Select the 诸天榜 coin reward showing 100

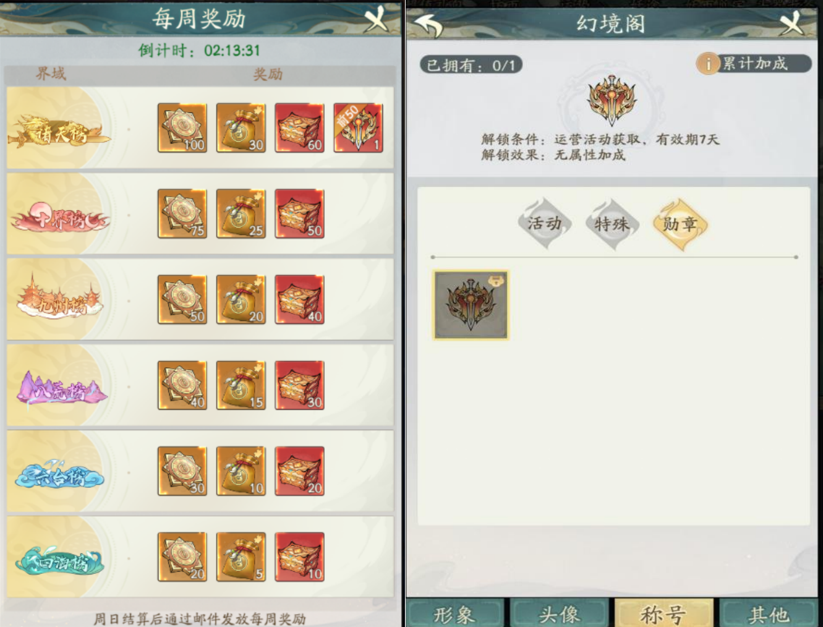[x=182, y=128]
